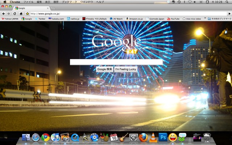Image resolution: width=232 pixels, height=145 pixels.
Task: Open the Amazon.co.jp bookmark
Action: point(134,19)
